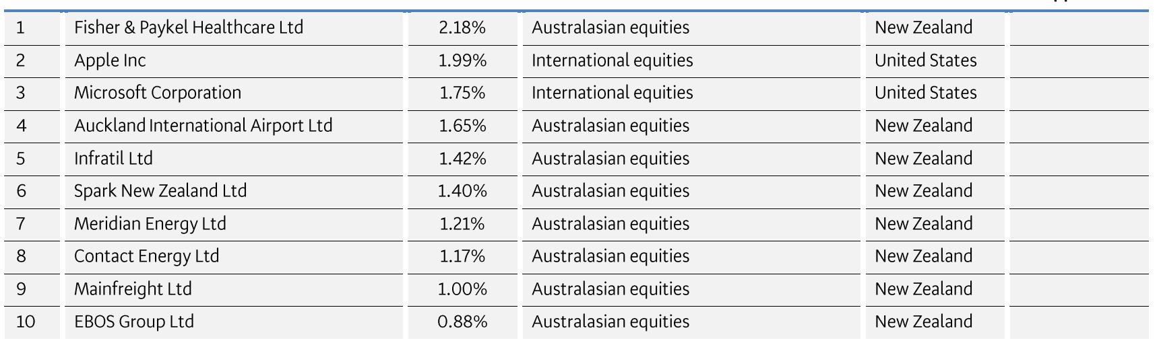
Task: Click the Fisher & Paykel Healthcare Ltd cell
Action: [x=189, y=28]
